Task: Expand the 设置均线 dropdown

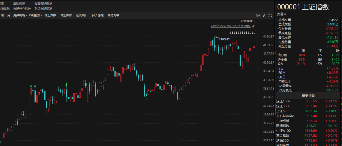Action: coord(248,21)
